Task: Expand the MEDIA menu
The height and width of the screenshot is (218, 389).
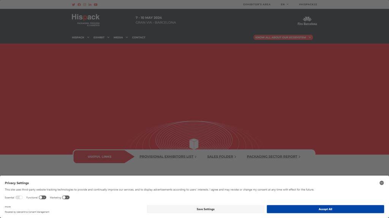Action: 120,37
